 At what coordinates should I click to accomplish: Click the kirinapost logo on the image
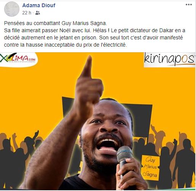169,59
